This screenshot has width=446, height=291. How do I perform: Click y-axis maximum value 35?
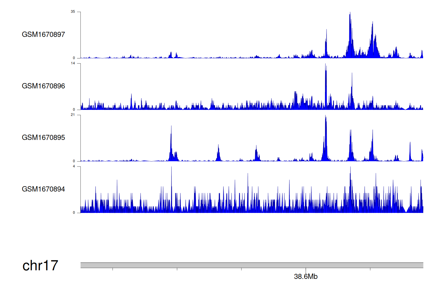pyautogui.click(x=73, y=12)
